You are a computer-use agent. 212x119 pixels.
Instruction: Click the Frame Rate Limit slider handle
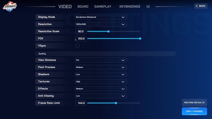(x=116, y=103)
